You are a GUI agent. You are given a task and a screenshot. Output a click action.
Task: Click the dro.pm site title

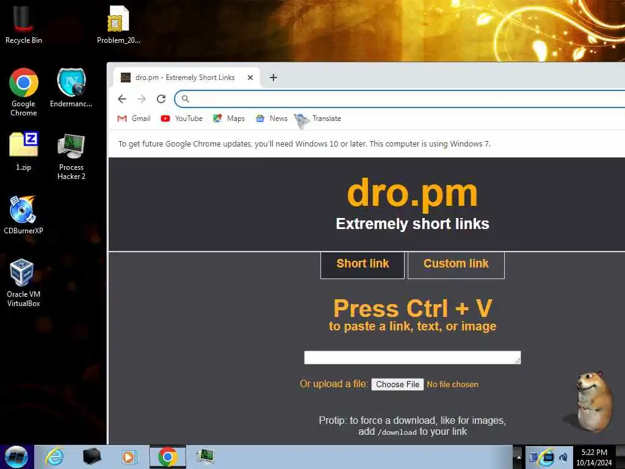[412, 194]
